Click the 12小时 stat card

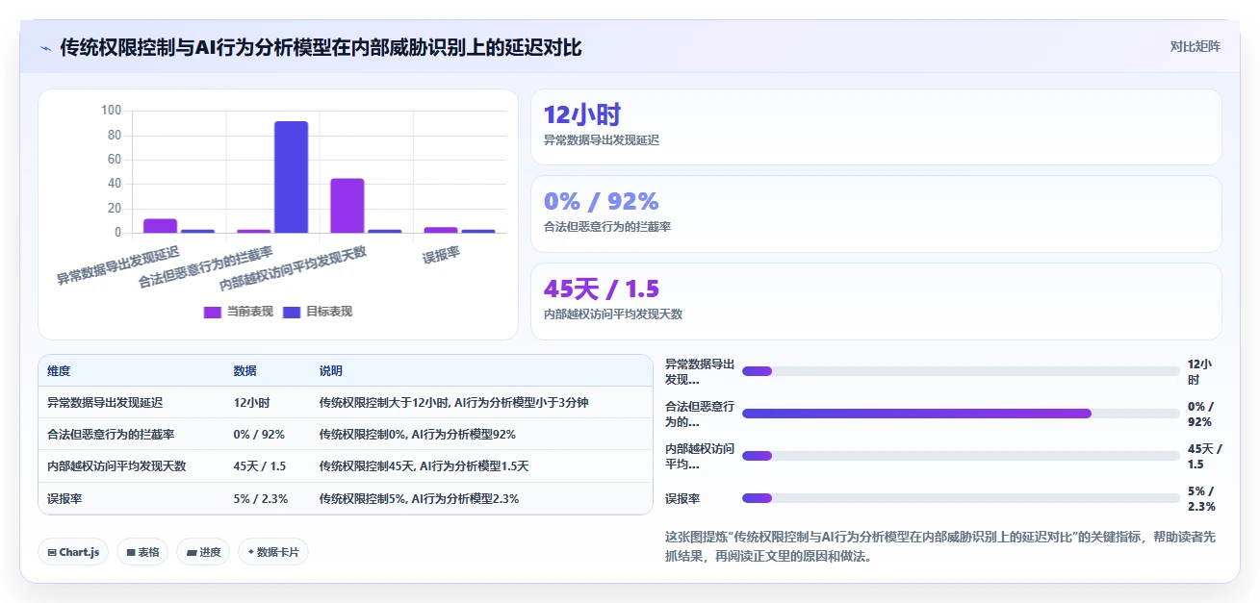tap(876, 127)
